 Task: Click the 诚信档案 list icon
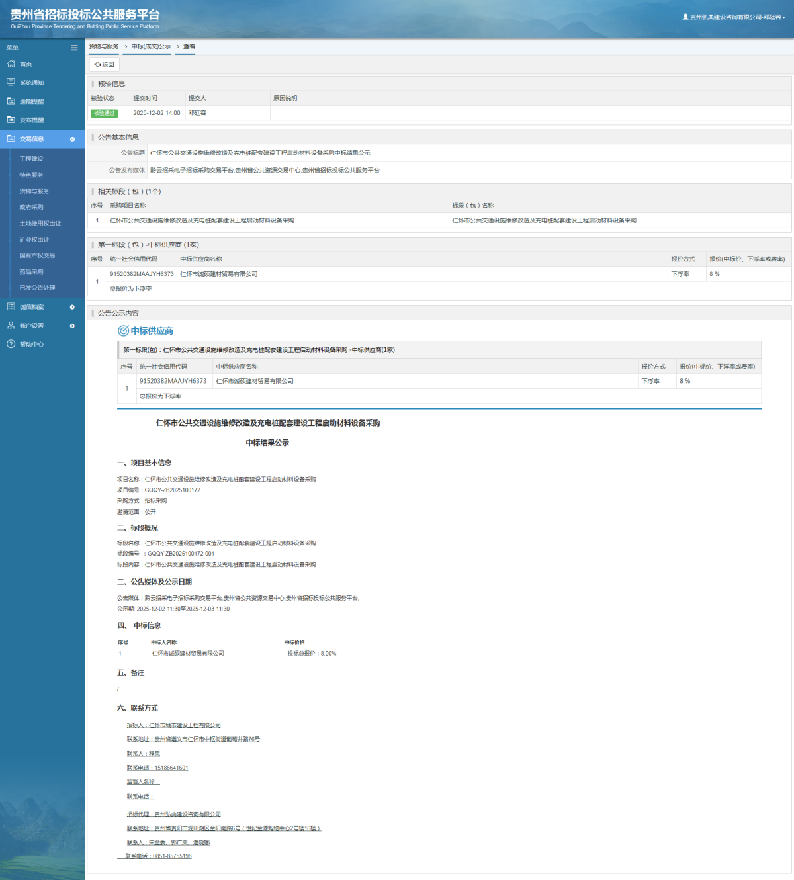pyautogui.click(x=11, y=307)
